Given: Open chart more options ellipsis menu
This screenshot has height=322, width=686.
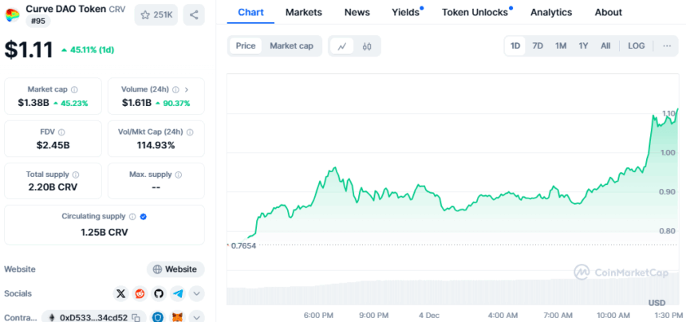Looking at the screenshot, I should [x=667, y=46].
